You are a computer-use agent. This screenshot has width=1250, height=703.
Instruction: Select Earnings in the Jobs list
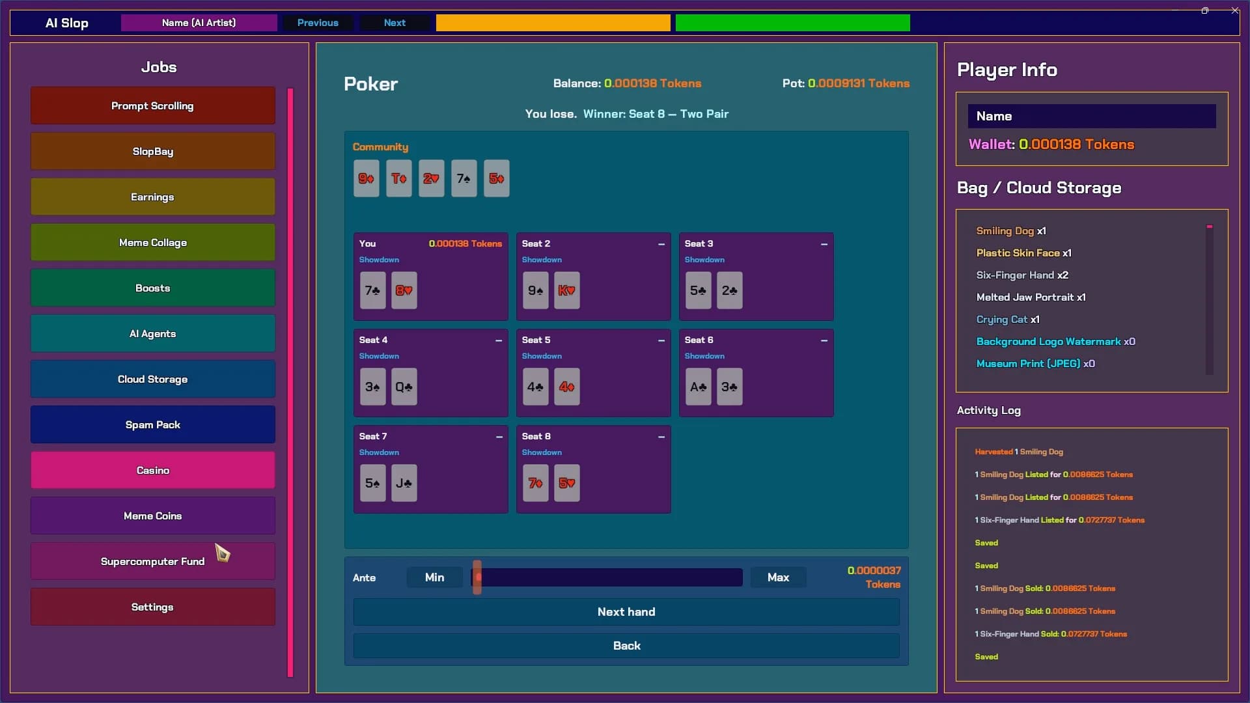(x=152, y=197)
